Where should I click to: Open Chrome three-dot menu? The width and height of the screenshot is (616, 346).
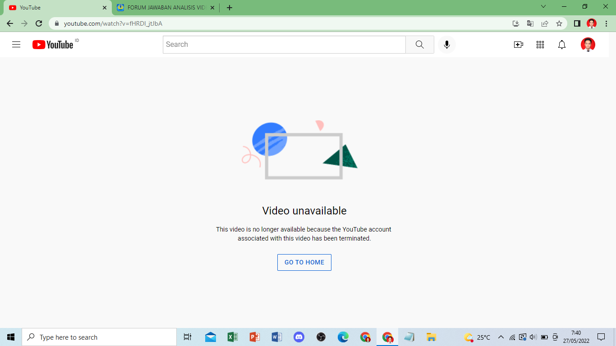click(606, 23)
